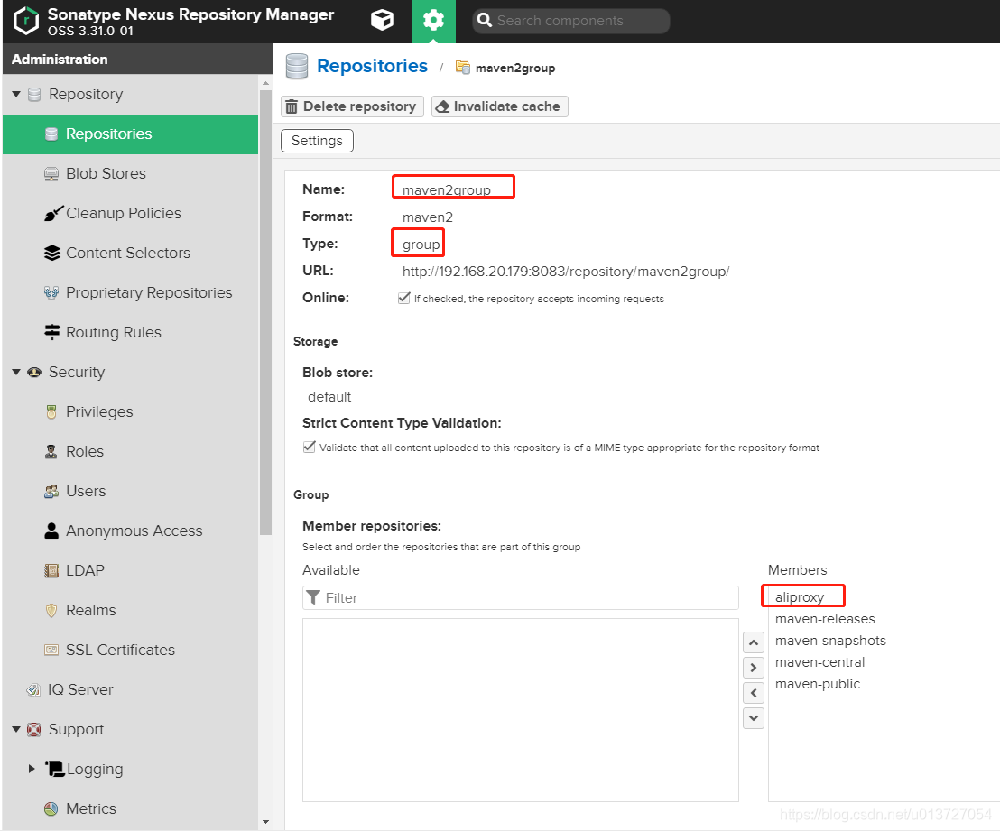The image size is (1000, 831).
Task: Click the sidebar scroll up arrow
Action: 266,83
